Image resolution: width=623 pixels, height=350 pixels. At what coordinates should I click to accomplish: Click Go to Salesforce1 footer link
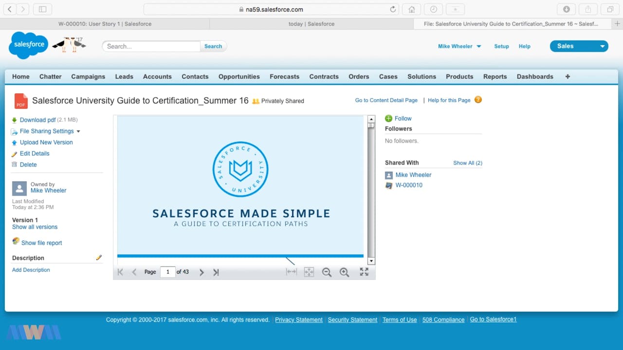(x=493, y=319)
